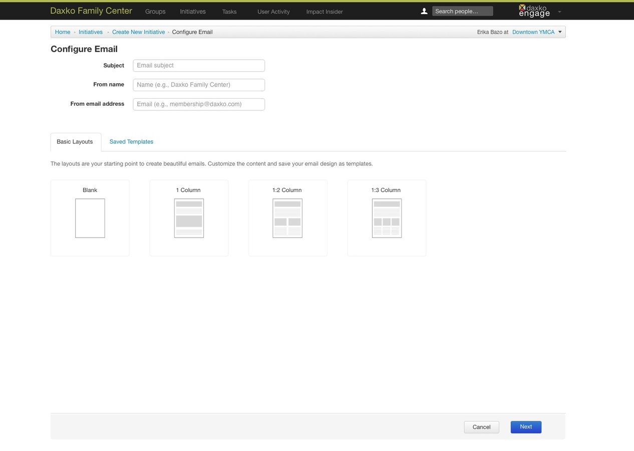Click the Downtown YMCA link
634x451 pixels.
[x=533, y=32]
